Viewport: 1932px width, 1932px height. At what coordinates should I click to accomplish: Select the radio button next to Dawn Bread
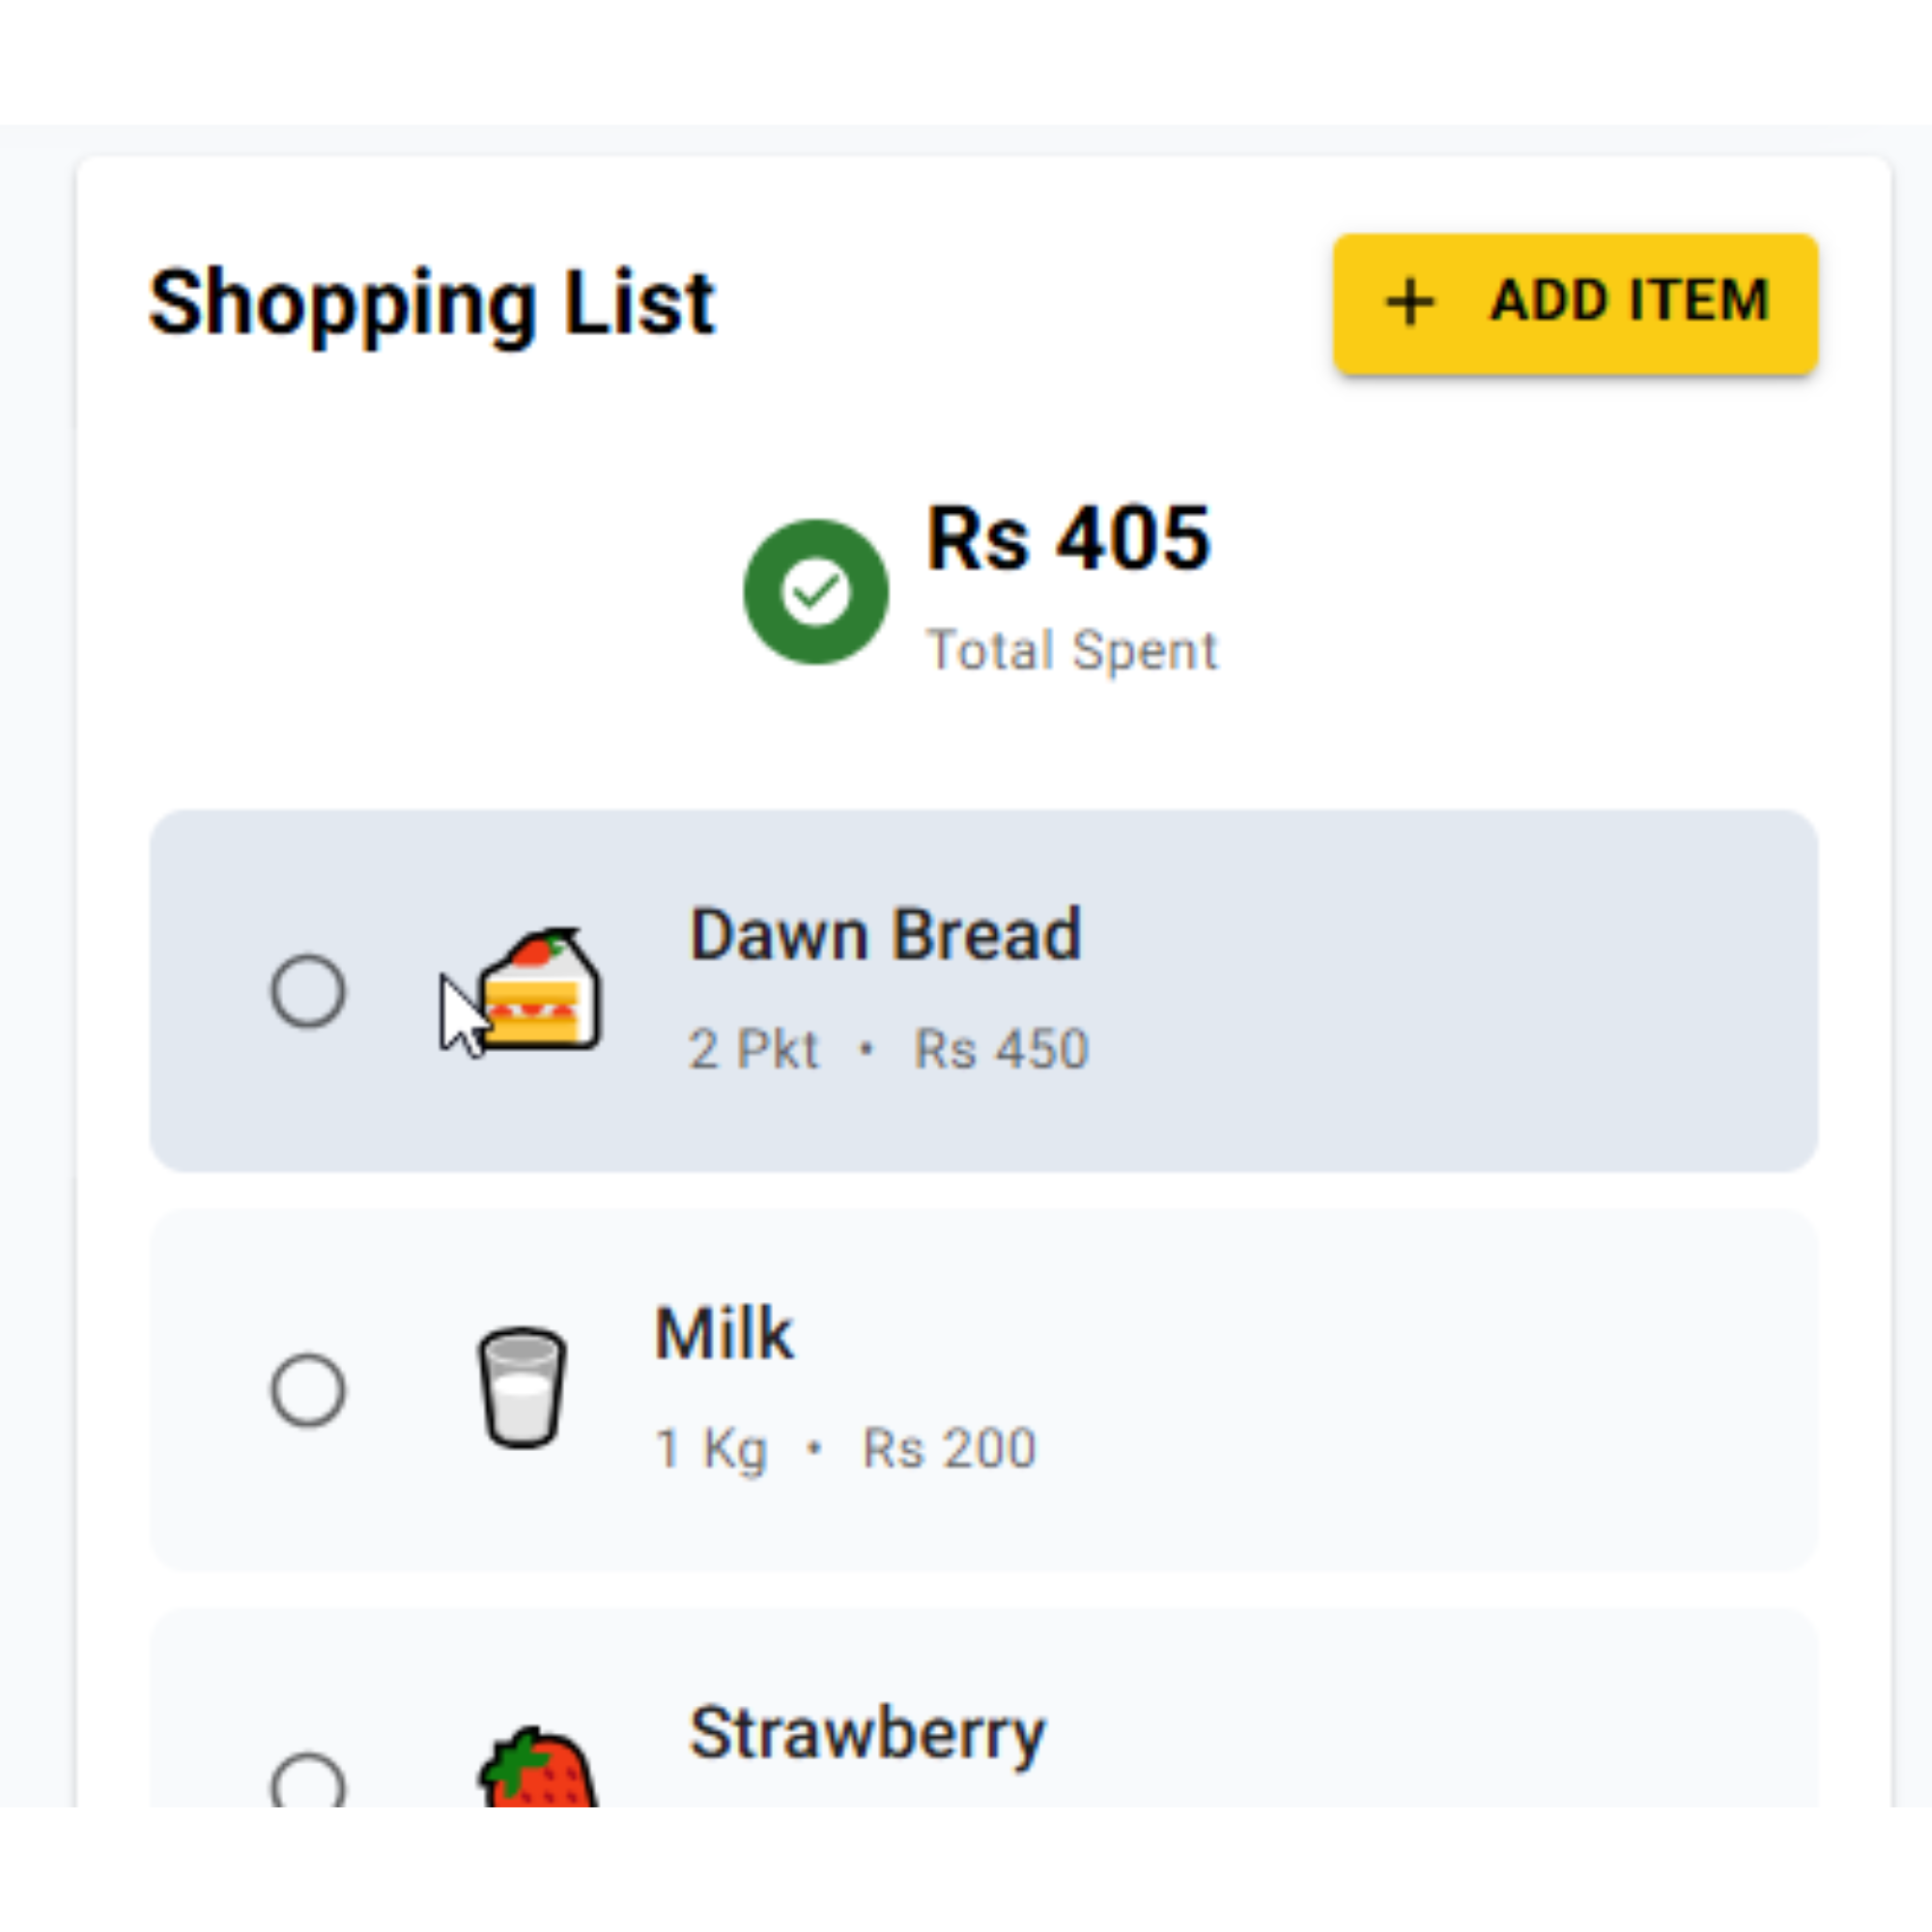pos(310,990)
